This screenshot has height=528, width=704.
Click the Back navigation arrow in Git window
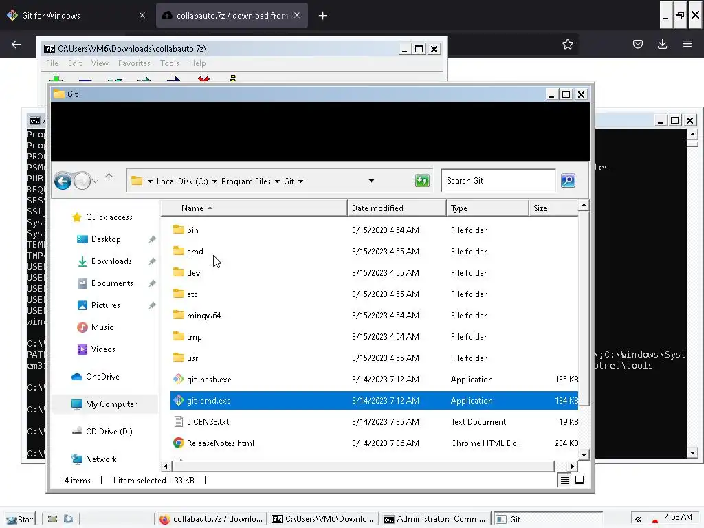pos(63,181)
